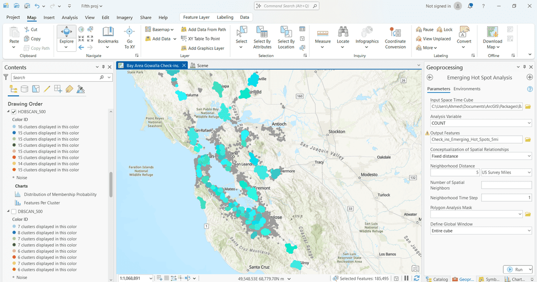Screen dimensions: 537x282
Task: Show List By Drawing Order view
Action: click(14, 89)
